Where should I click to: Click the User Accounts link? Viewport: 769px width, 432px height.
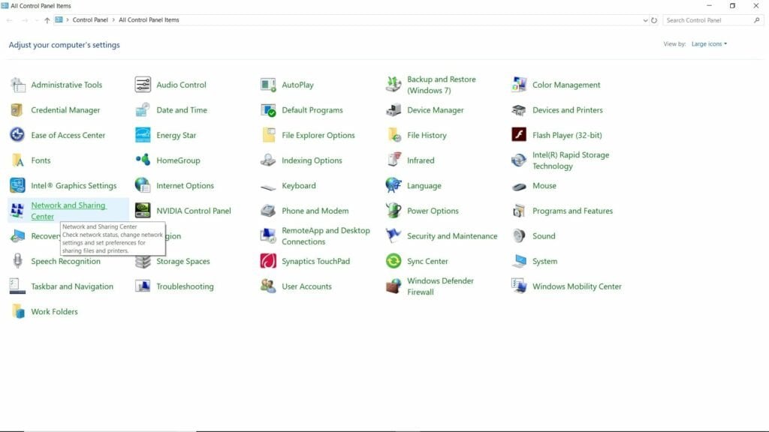click(306, 286)
